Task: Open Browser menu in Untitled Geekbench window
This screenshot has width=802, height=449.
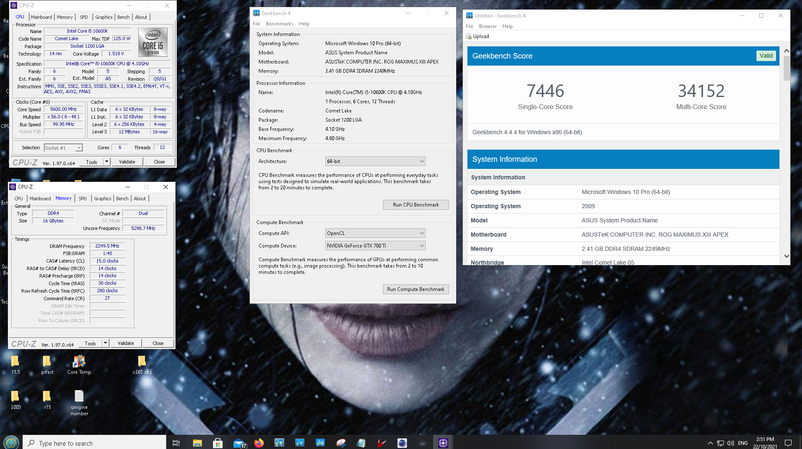Action: point(488,26)
